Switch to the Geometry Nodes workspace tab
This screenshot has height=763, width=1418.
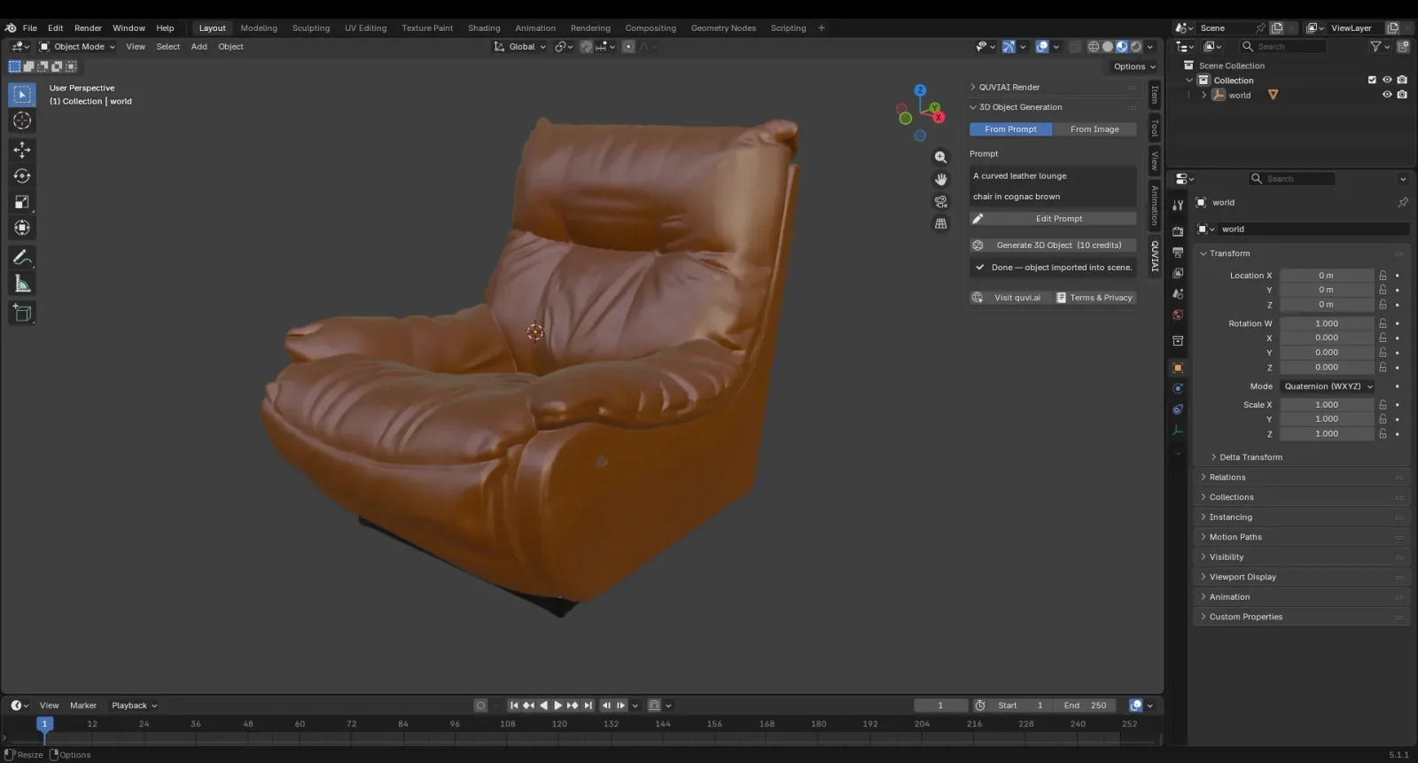tap(723, 27)
